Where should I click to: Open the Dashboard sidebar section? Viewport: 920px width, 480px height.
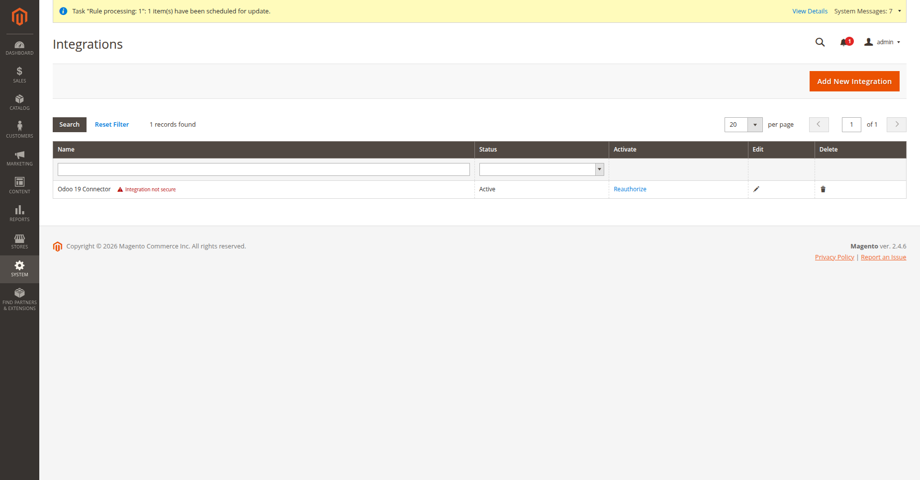pyautogui.click(x=19, y=48)
